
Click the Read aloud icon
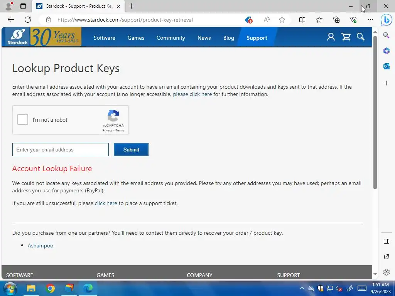[x=266, y=20]
